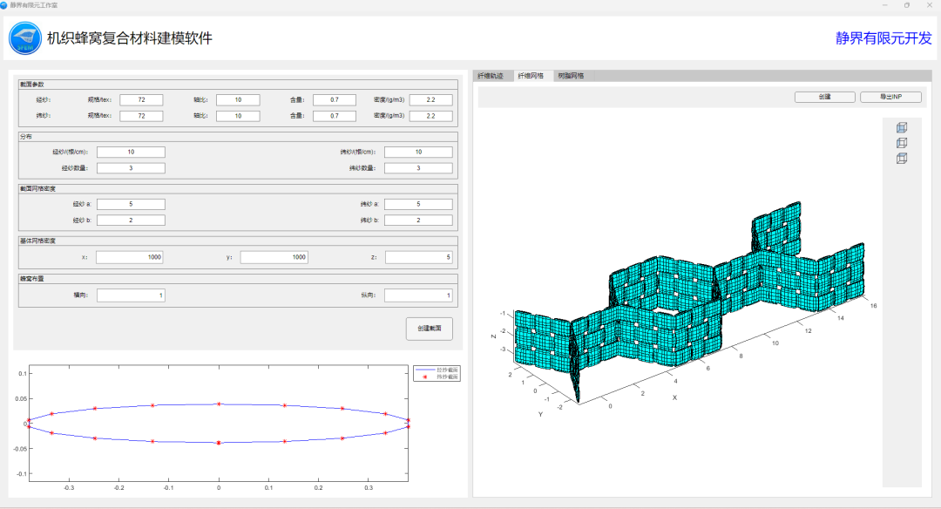Image resolution: width=941 pixels, height=509 pixels.
Task: Click the 导出INP button
Action: pyautogui.click(x=890, y=97)
